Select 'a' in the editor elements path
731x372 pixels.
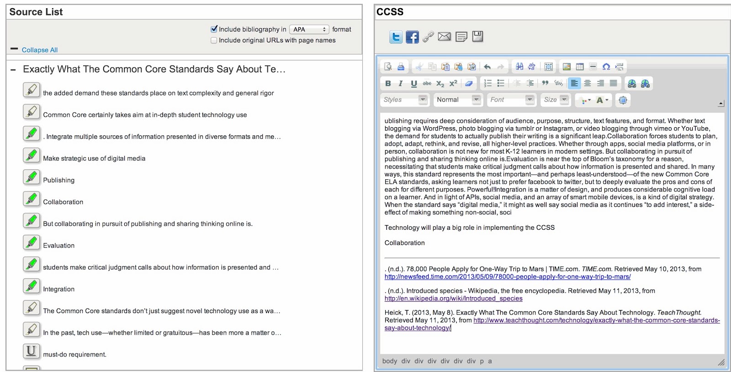pos(490,361)
